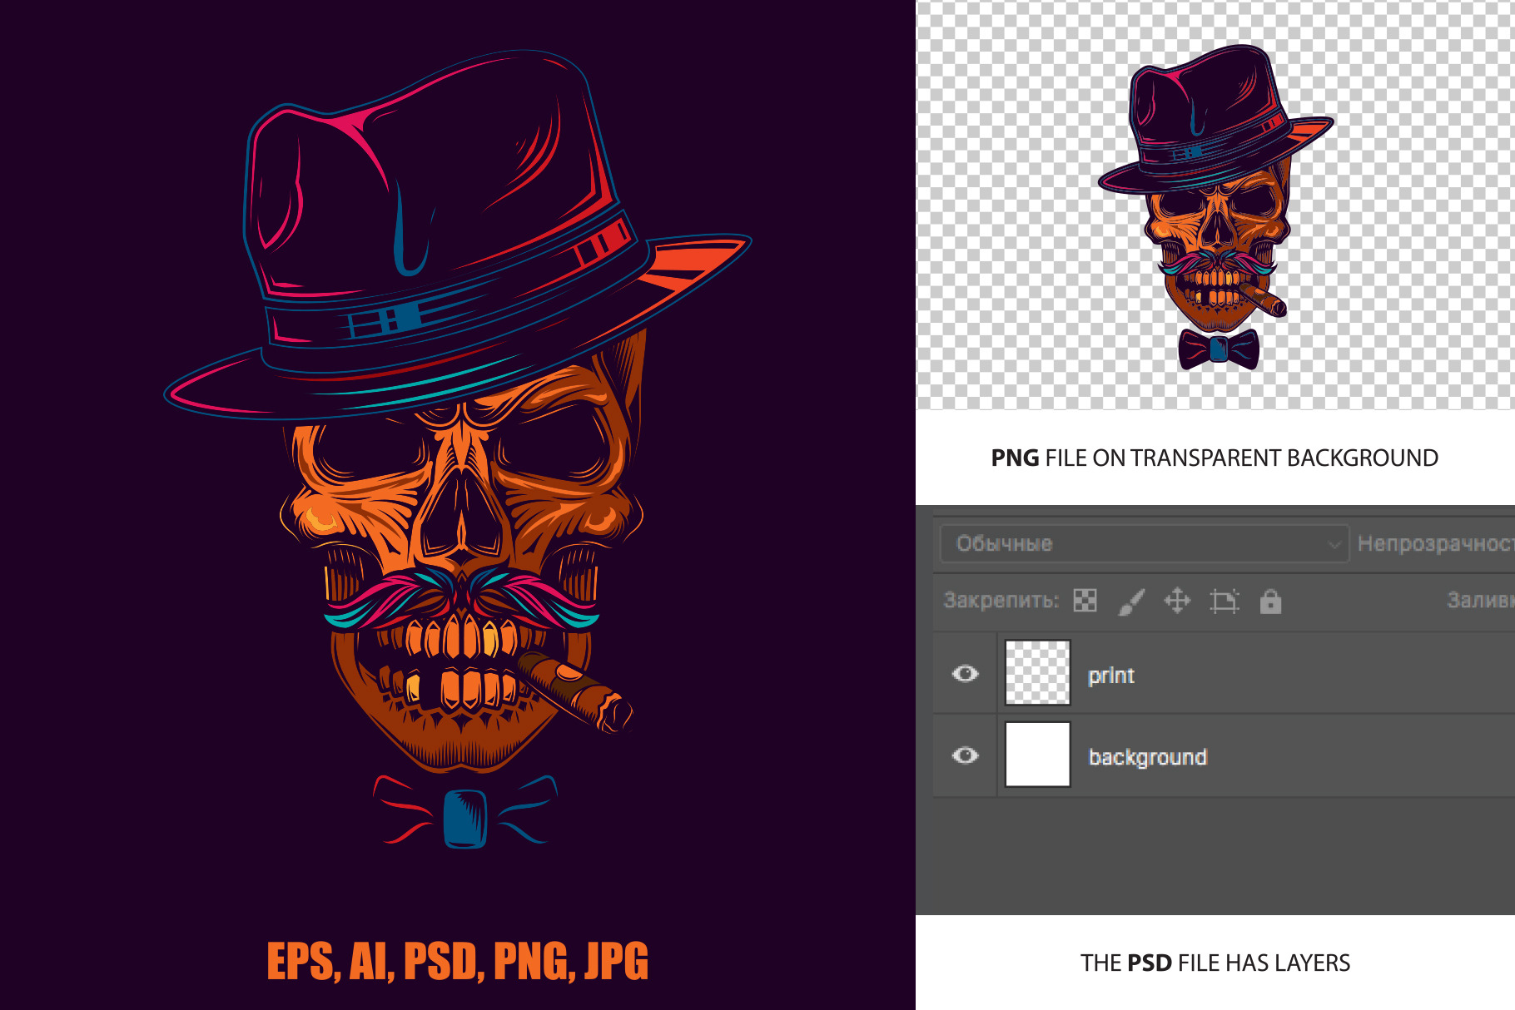Select the print layer thumbnail
This screenshot has height=1010, width=1515.
click(x=1037, y=673)
